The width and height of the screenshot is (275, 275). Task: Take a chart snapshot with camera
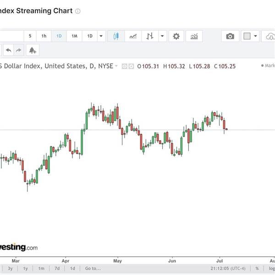pos(230,36)
